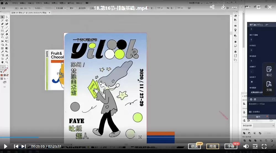Viewport: 276px width, 153px height.
Task: Open the 文稿 transcript panel
Action: coord(269,86)
